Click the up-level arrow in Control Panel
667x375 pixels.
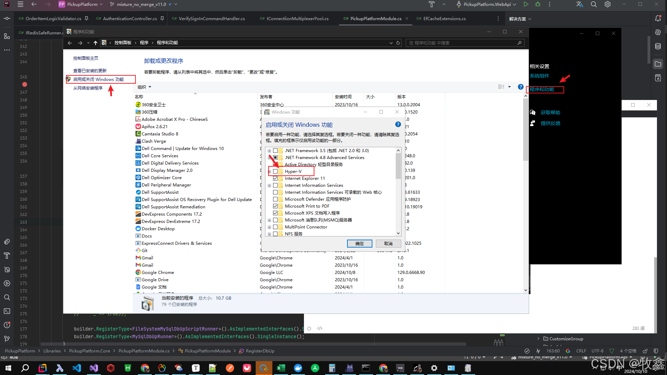coord(96,43)
